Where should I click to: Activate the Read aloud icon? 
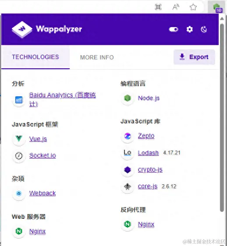click(176, 7)
